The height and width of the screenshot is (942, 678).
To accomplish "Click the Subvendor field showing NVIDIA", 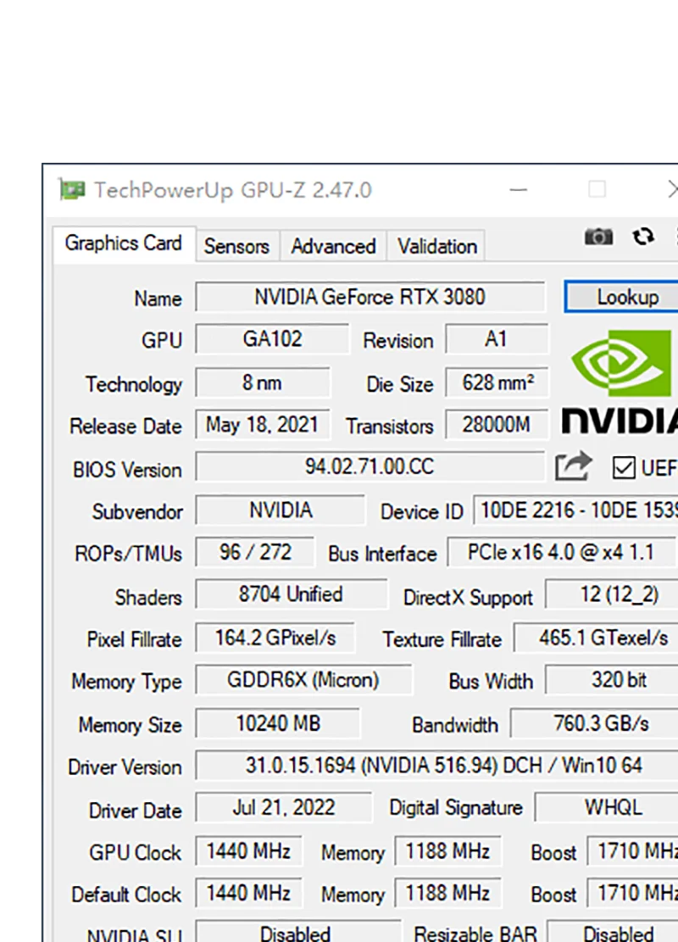I will click(x=280, y=510).
